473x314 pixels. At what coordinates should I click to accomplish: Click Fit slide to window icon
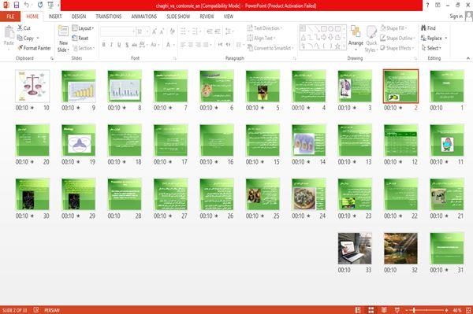468,310
